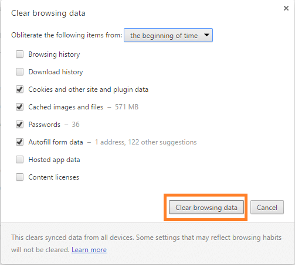Disable Cached images and files checkbox

tap(19, 107)
